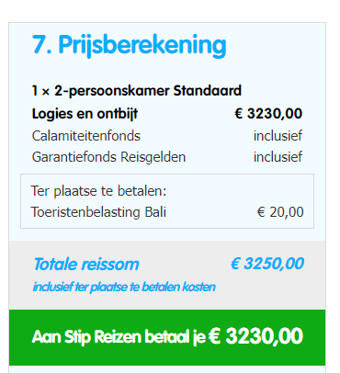Click the 'Totale reissom' label
340x373 pixels.
coord(86,264)
